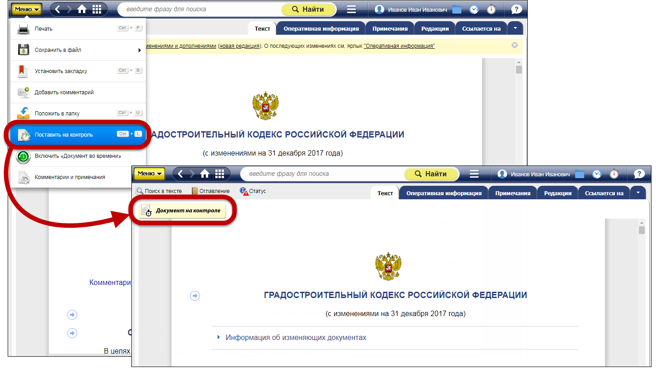The width and height of the screenshot is (656, 372).
Task: Click the Поиск в тексте magnifier icon
Action: click(x=140, y=191)
